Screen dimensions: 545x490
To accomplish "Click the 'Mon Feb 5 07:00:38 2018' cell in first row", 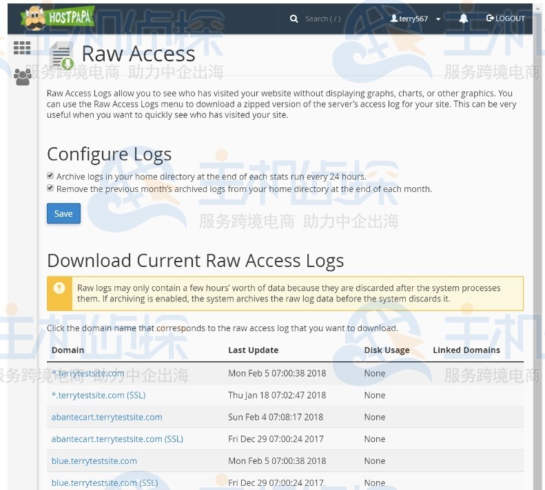I will click(277, 373).
